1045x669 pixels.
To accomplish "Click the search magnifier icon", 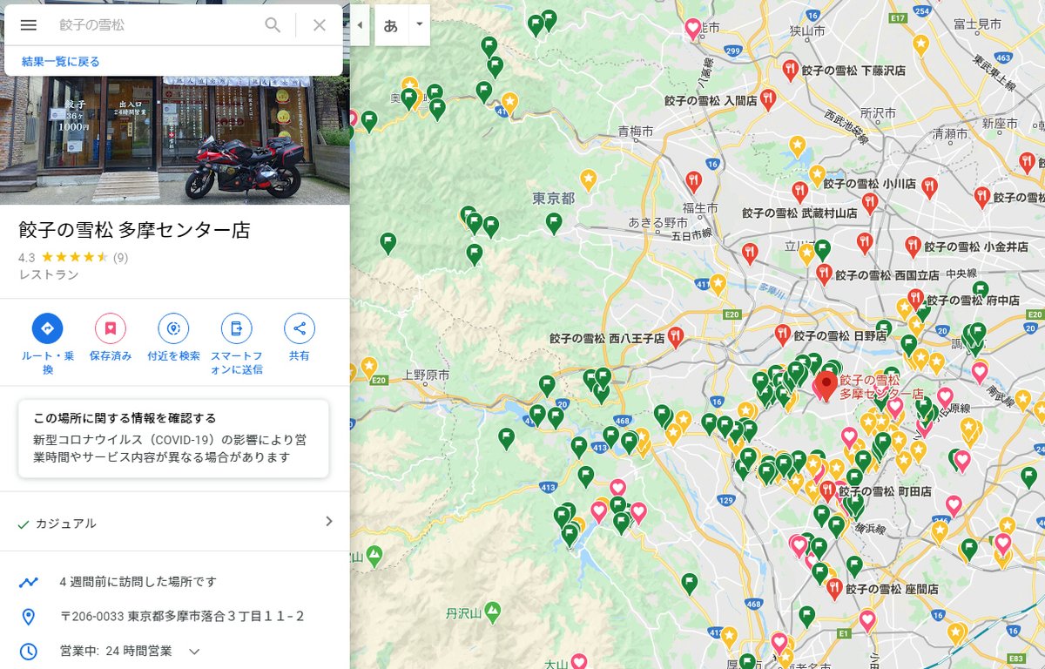I will pos(273,25).
